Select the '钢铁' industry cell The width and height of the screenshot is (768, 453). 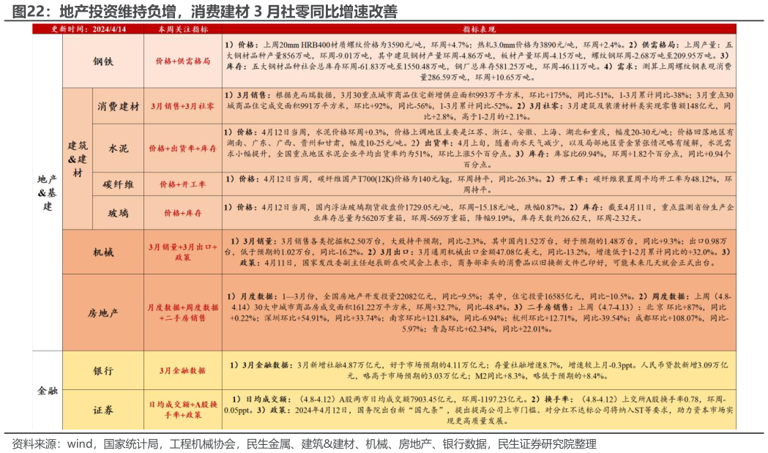[x=102, y=61]
